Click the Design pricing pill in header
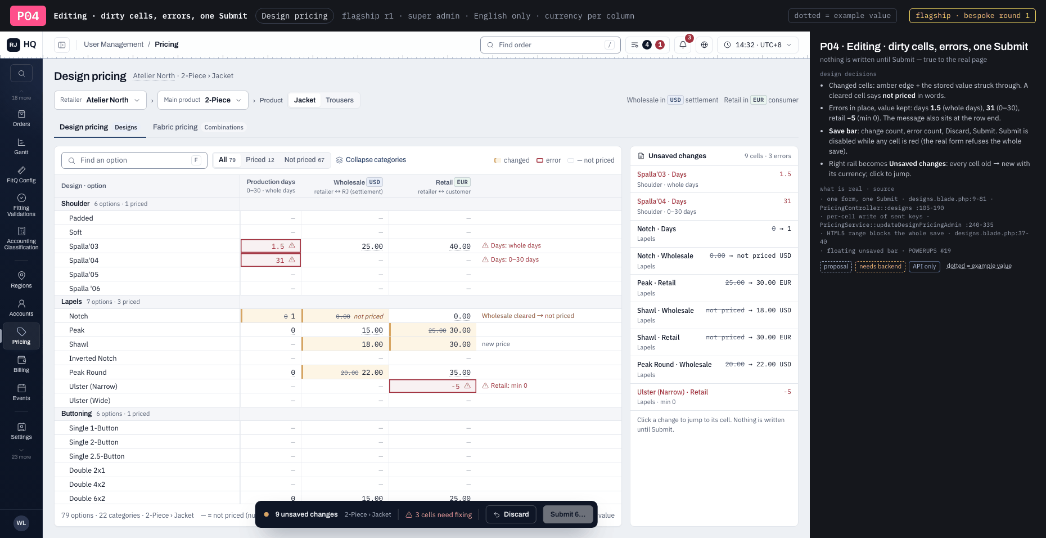 click(x=295, y=16)
